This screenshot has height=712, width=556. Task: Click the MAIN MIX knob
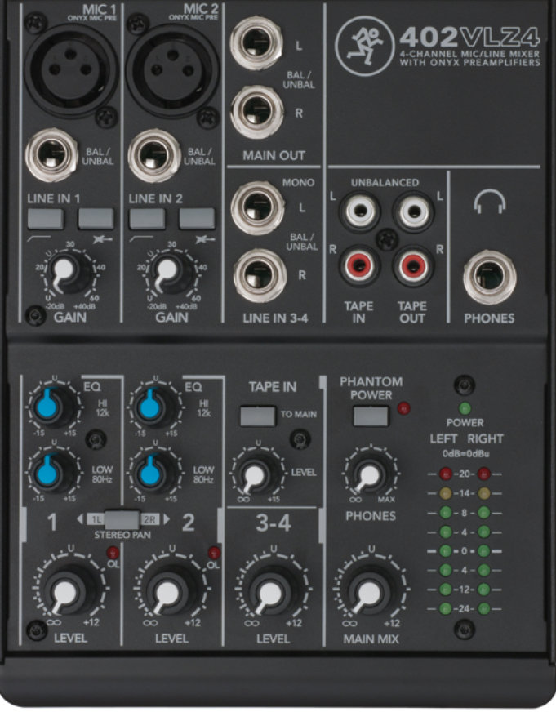pyautogui.click(x=371, y=591)
